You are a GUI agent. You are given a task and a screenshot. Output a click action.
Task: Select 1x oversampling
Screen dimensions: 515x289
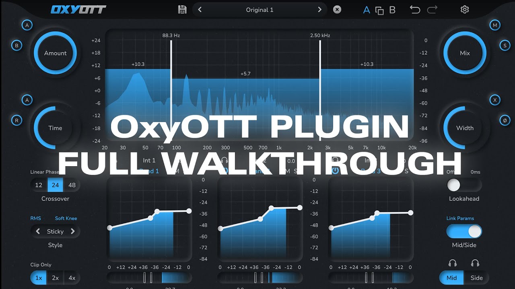(x=39, y=278)
